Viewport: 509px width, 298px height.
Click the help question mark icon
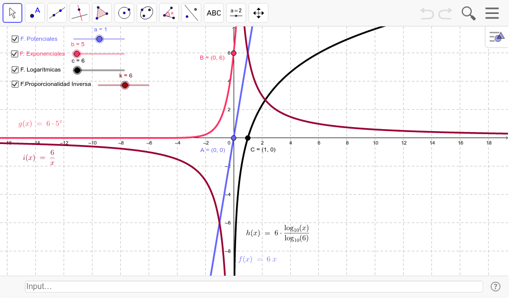pyautogui.click(x=496, y=287)
